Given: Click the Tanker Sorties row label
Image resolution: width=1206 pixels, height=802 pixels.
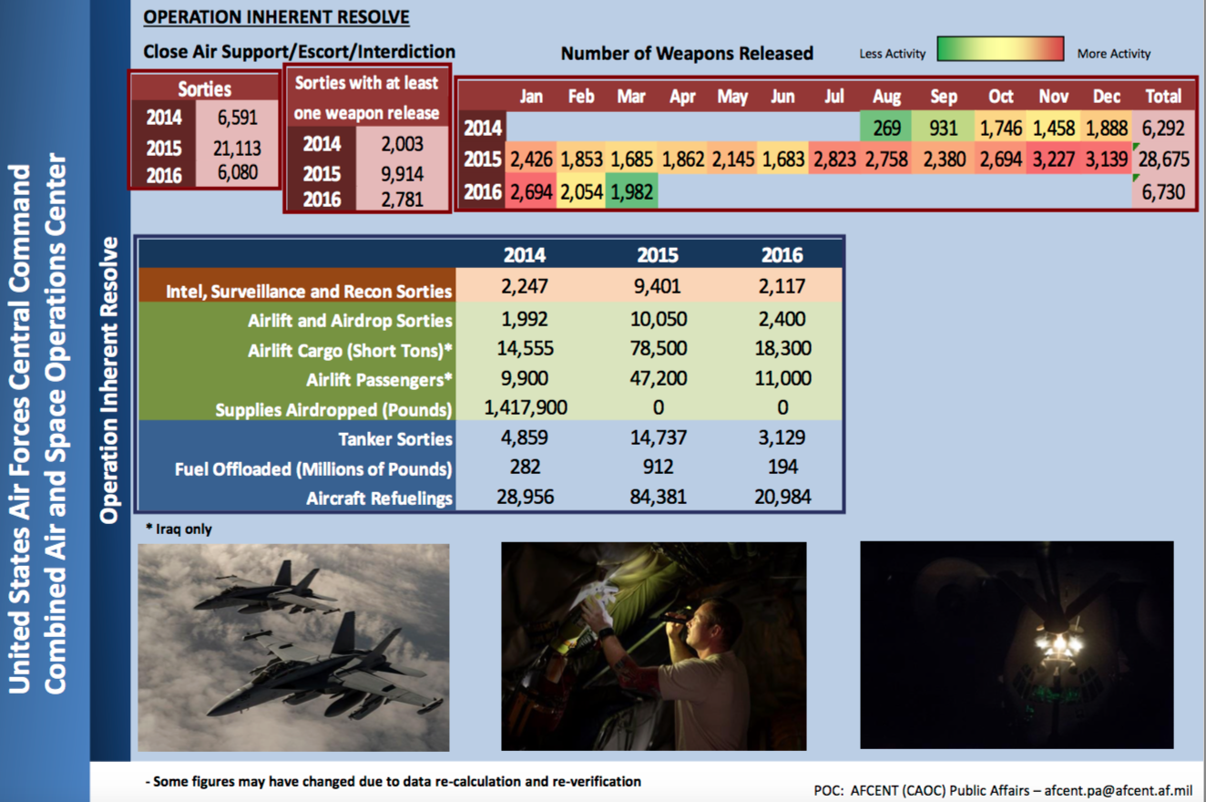Looking at the screenshot, I should coord(394,439).
